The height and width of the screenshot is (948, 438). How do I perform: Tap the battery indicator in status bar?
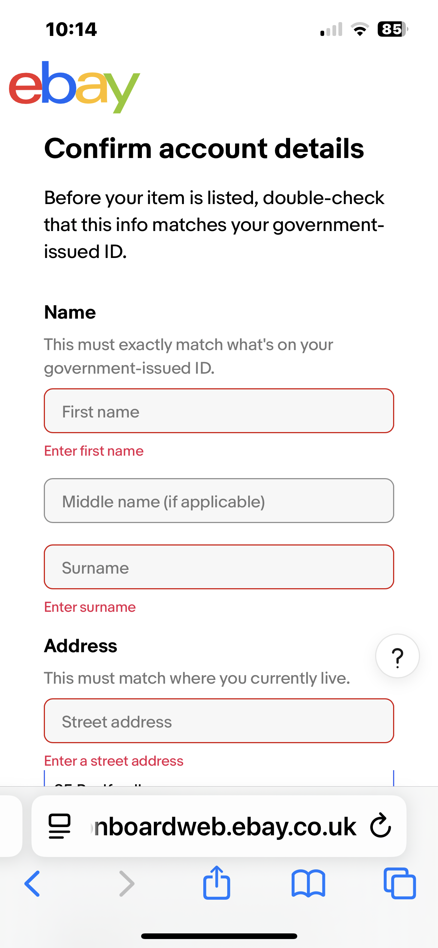click(x=392, y=29)
